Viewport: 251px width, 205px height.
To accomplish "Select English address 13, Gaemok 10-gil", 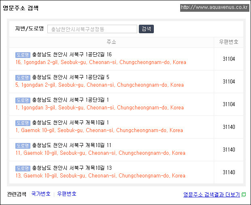I will (x=100, y=176).
